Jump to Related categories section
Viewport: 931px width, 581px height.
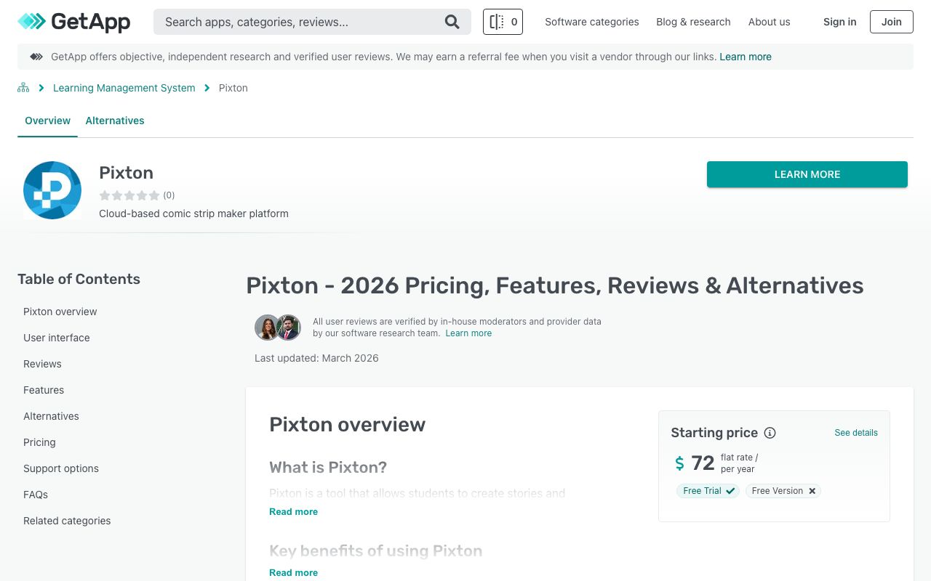click(x=67, y=521)
